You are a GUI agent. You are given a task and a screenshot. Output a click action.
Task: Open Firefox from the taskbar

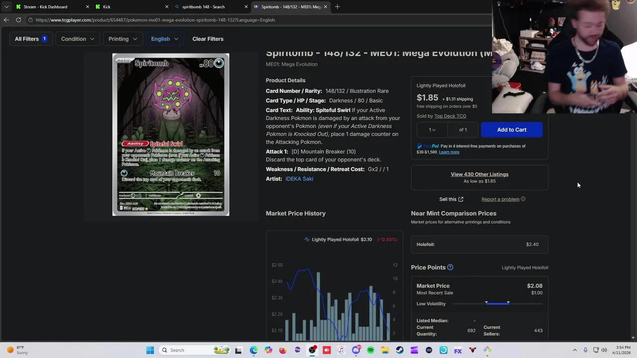(283, 350)
